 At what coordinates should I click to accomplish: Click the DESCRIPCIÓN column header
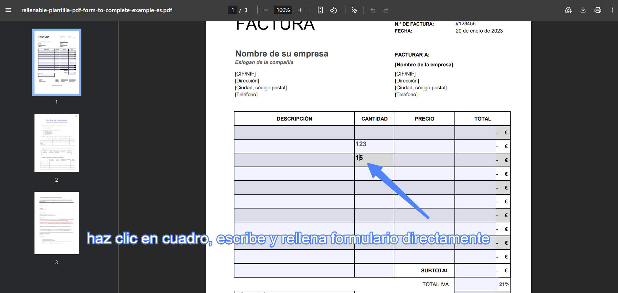[x=295, y=119]
